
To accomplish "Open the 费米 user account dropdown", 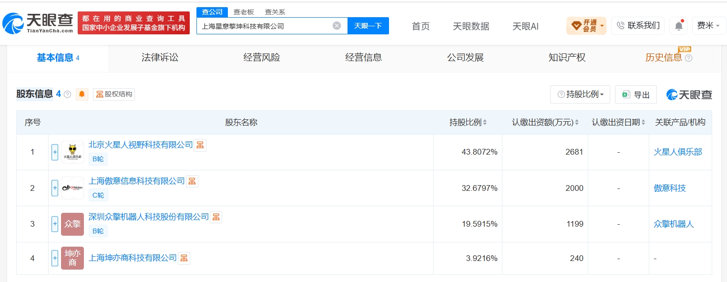I will pyautogui.click(x=709, y=26).
